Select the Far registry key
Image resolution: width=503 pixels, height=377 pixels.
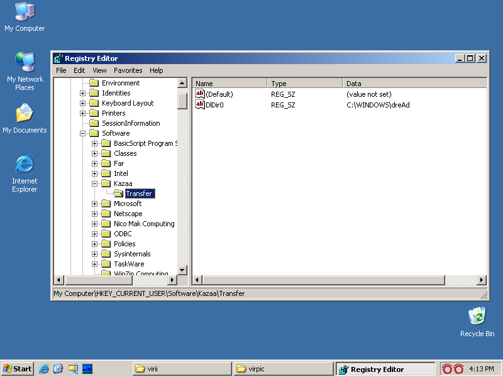point(119,163)
